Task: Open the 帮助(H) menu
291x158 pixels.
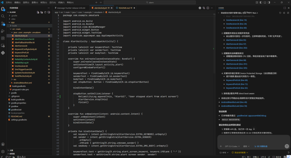Action: tap(70, 2)
